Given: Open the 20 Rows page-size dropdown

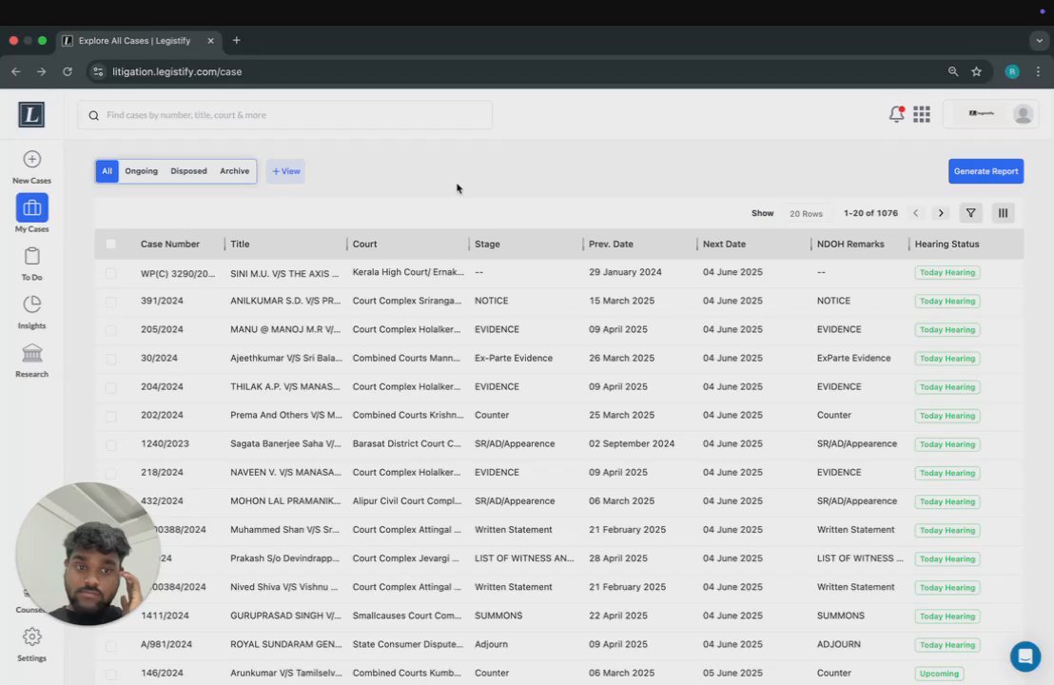Looking at the screenshot, I should point(806,213).
